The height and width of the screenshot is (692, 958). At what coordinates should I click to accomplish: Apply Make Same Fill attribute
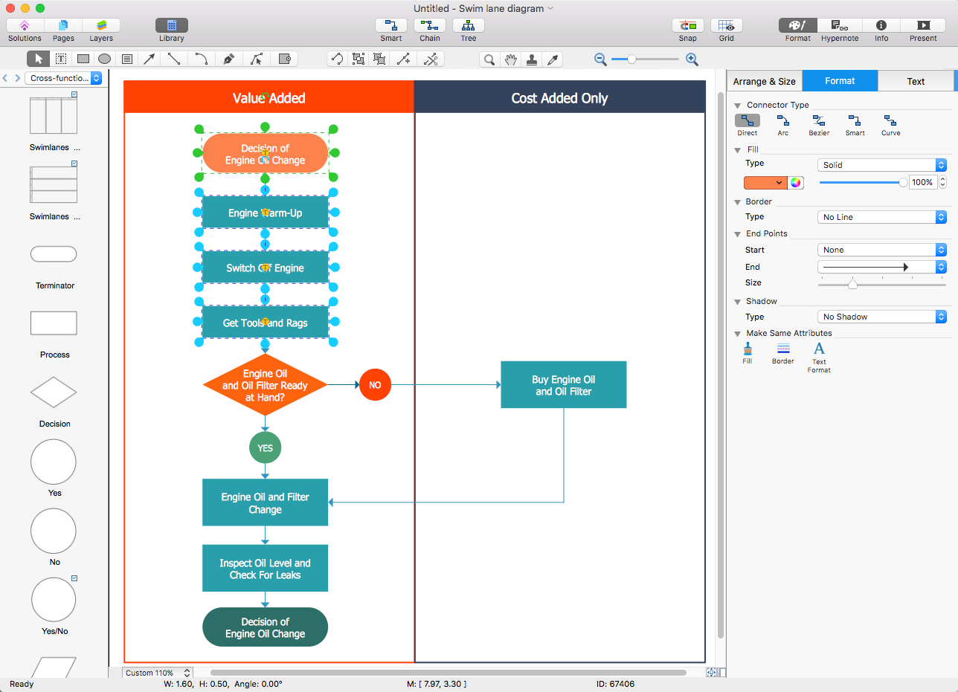pyautogui.click(x=748, y=353)
